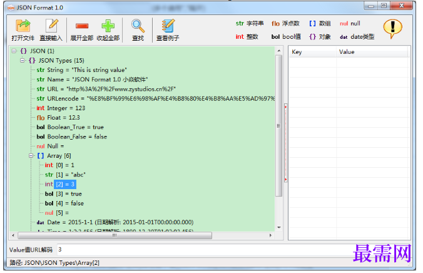Viewport: 423px width, 273px height.
Task: Click the bol bool值 legend entry
Action: [286, 37]
